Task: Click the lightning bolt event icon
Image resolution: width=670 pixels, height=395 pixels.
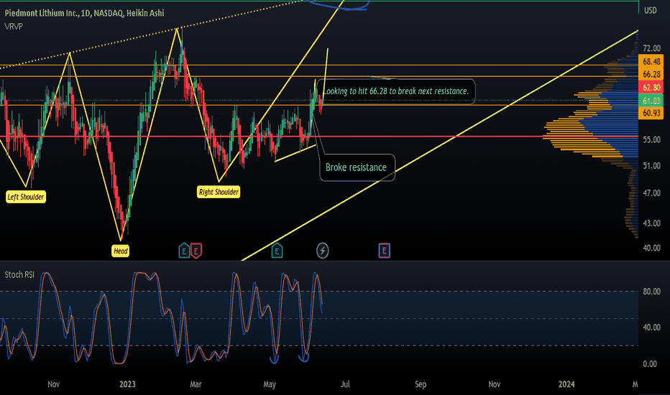Action: point(322,251)
